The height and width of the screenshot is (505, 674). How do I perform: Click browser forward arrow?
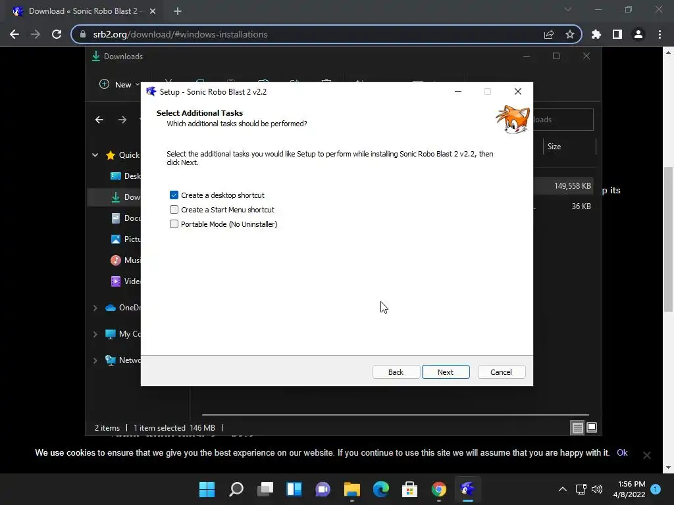36,34
